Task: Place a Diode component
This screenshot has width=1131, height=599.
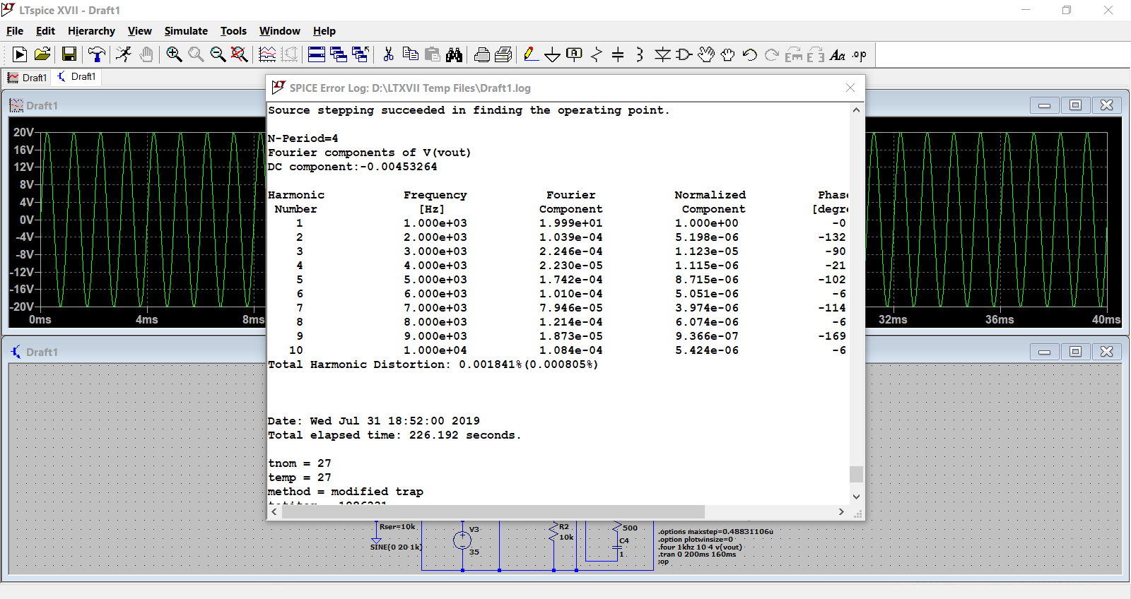Action: pyautogui.click(x=662, y=54)
